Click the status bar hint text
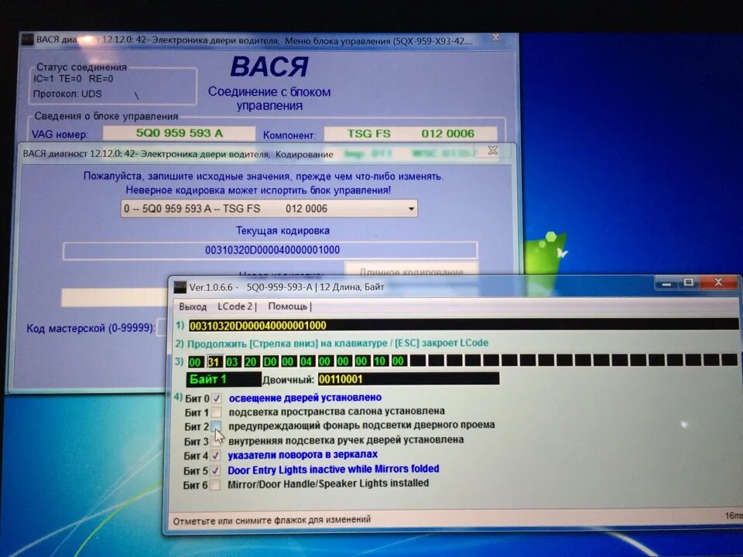The height and width of the screenshot is (557, 743). click(x=272, y=520)
